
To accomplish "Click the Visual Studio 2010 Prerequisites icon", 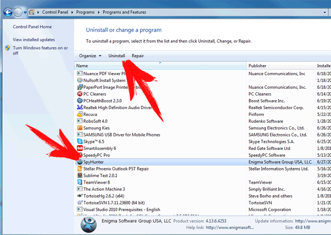I will coord(79,209).
